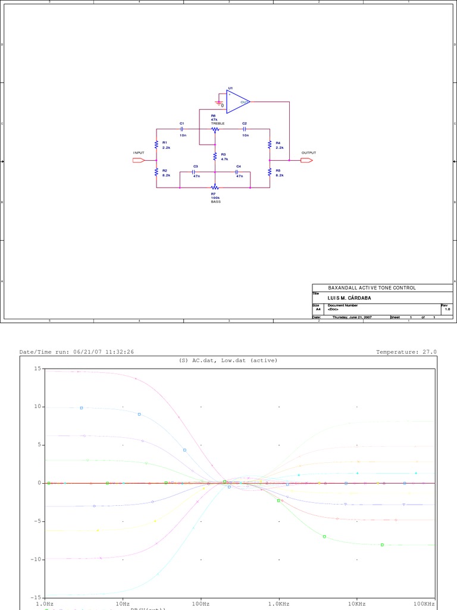
Task: Select the R5 resistor symbol
Action: (x=270, y=172)
